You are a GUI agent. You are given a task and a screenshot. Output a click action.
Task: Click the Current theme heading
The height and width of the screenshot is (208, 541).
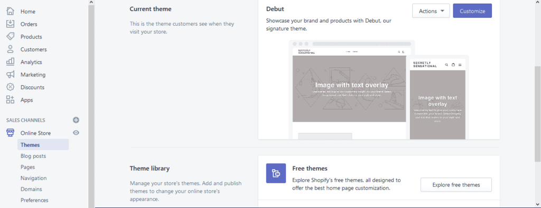[x=151, y=9]
